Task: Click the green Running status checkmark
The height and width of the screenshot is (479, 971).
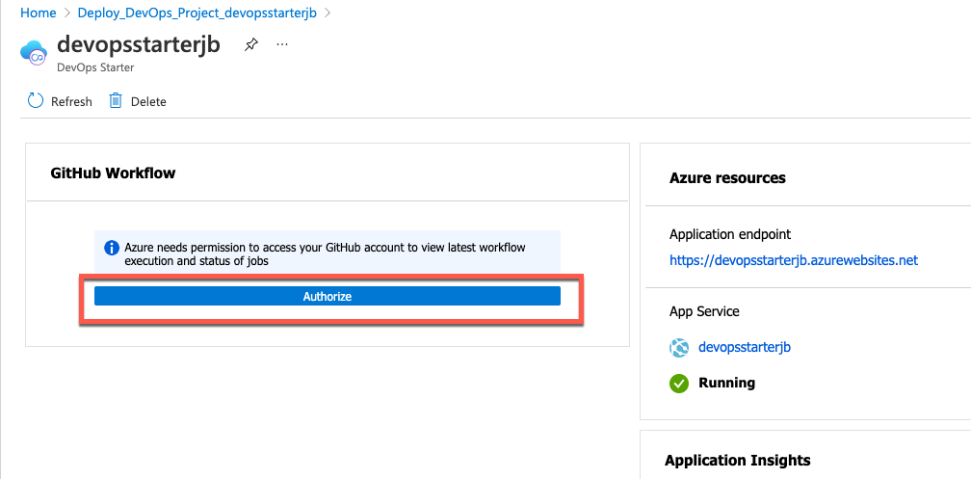Action: point(679,383)
